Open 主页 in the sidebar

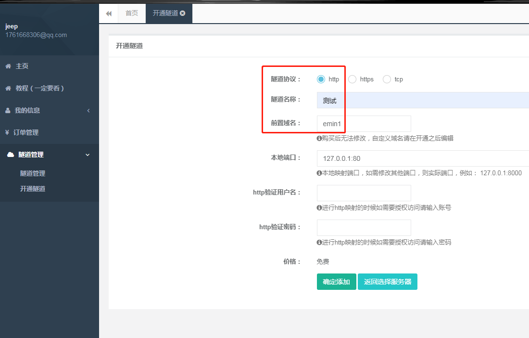click(49, 66)
